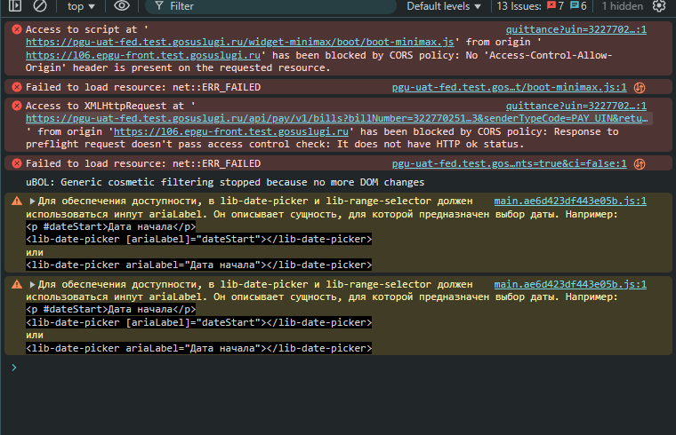The width and height of the screenshot is (676, 435).
Task: Show the 6 message issues icon
Action: [x=578, y=6]
